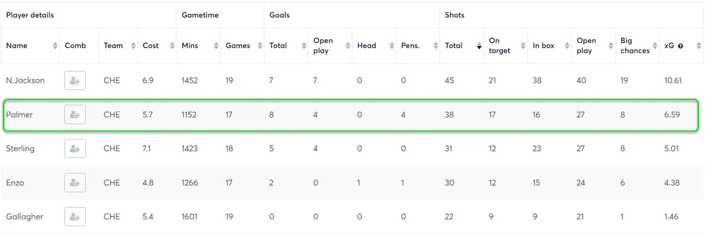Sort by the Cost column arrows
The height and width of the screenshot is (234, 706).
point(172,46)
